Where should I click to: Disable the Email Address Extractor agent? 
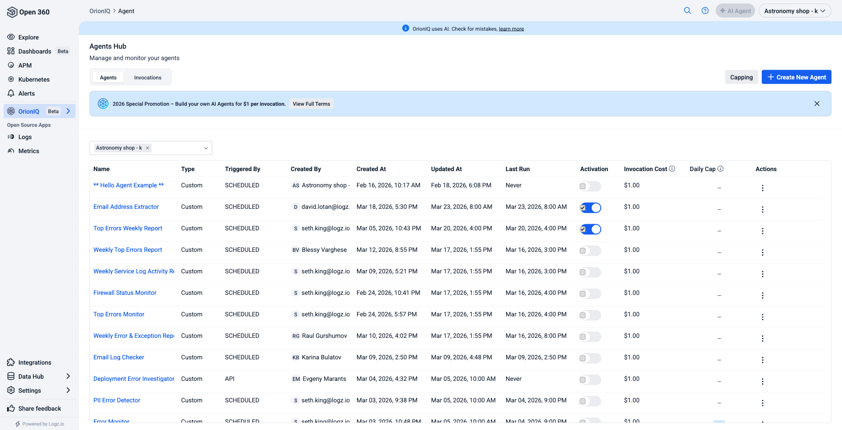pos(590,208)
